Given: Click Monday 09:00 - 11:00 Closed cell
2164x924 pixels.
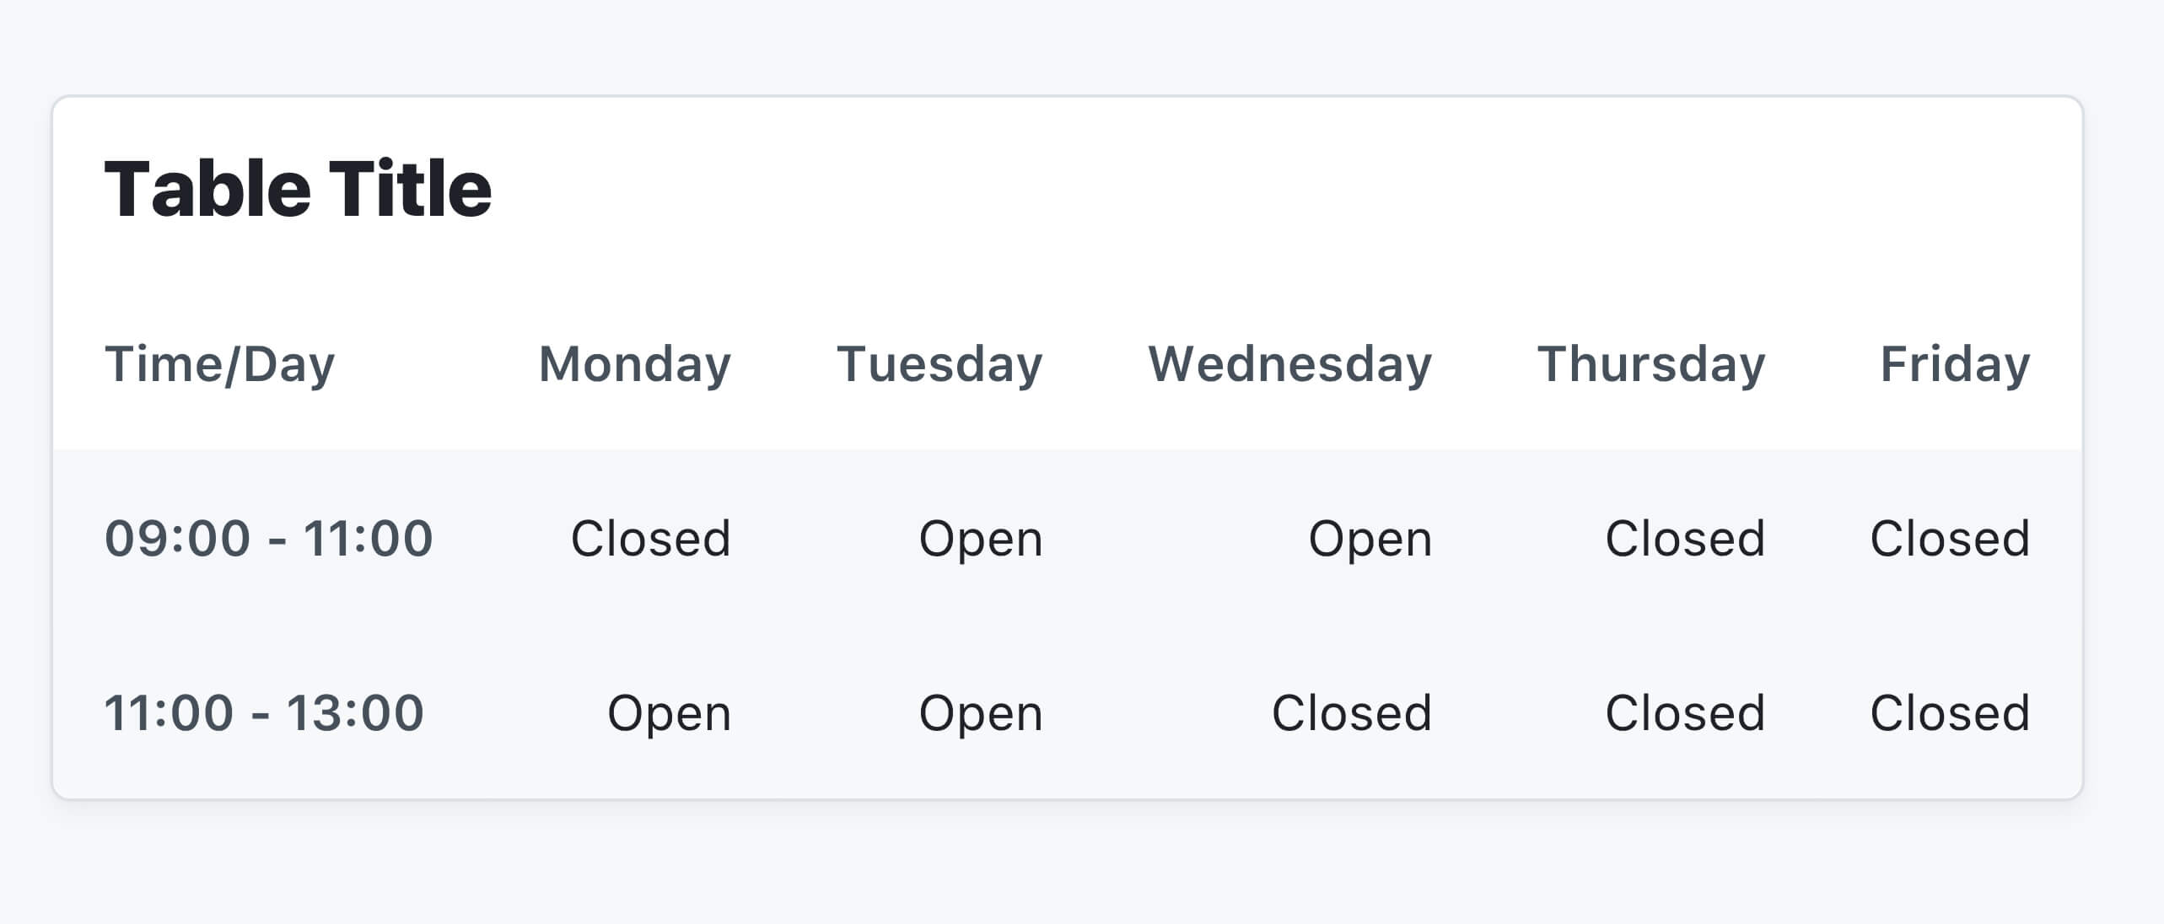Looking at the screenshot, I should click(650, 538).
